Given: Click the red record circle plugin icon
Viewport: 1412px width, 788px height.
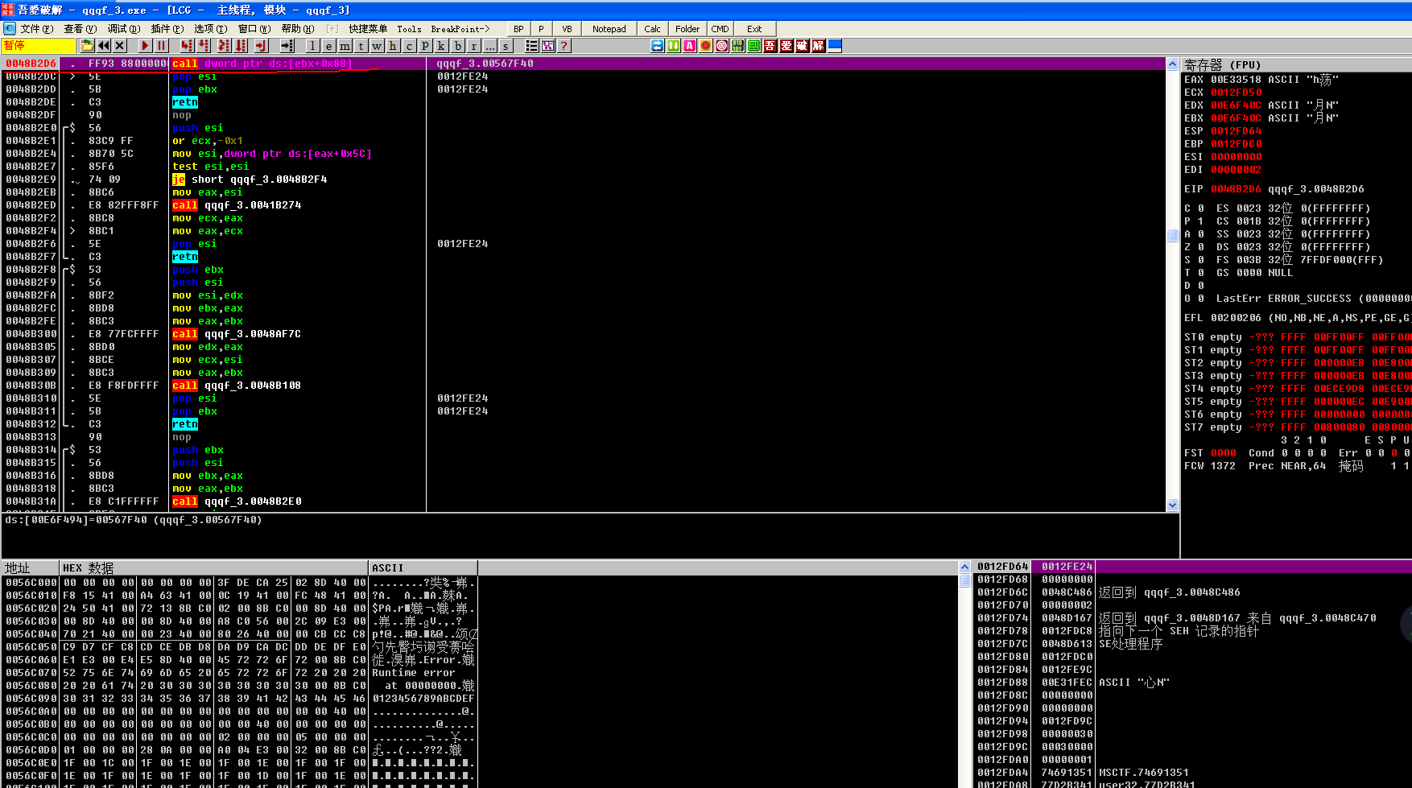Looking at the screenshot, I should click(706, 46).
